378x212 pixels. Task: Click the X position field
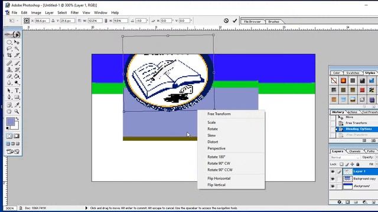pos(42,21)
